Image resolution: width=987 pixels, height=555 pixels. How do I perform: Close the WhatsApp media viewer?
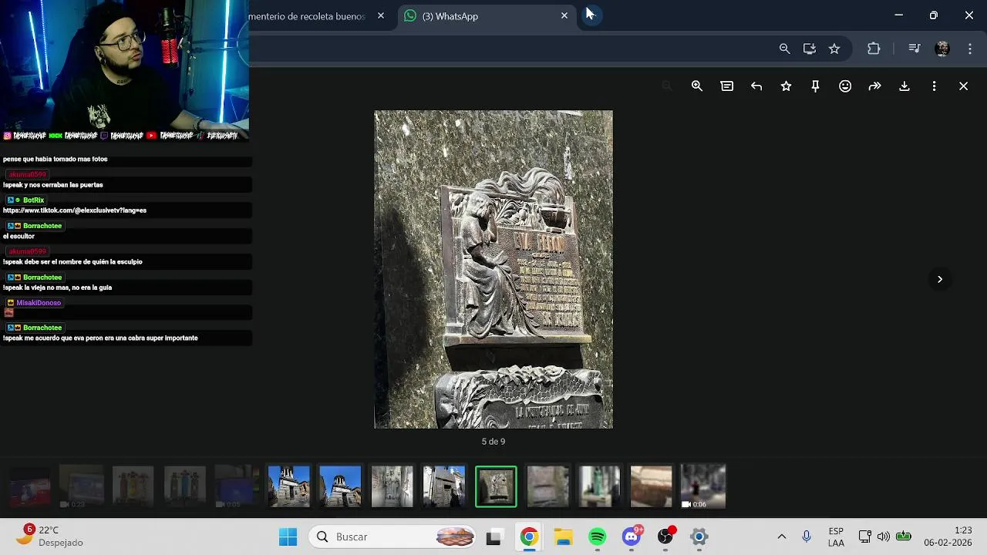point(963,86)
